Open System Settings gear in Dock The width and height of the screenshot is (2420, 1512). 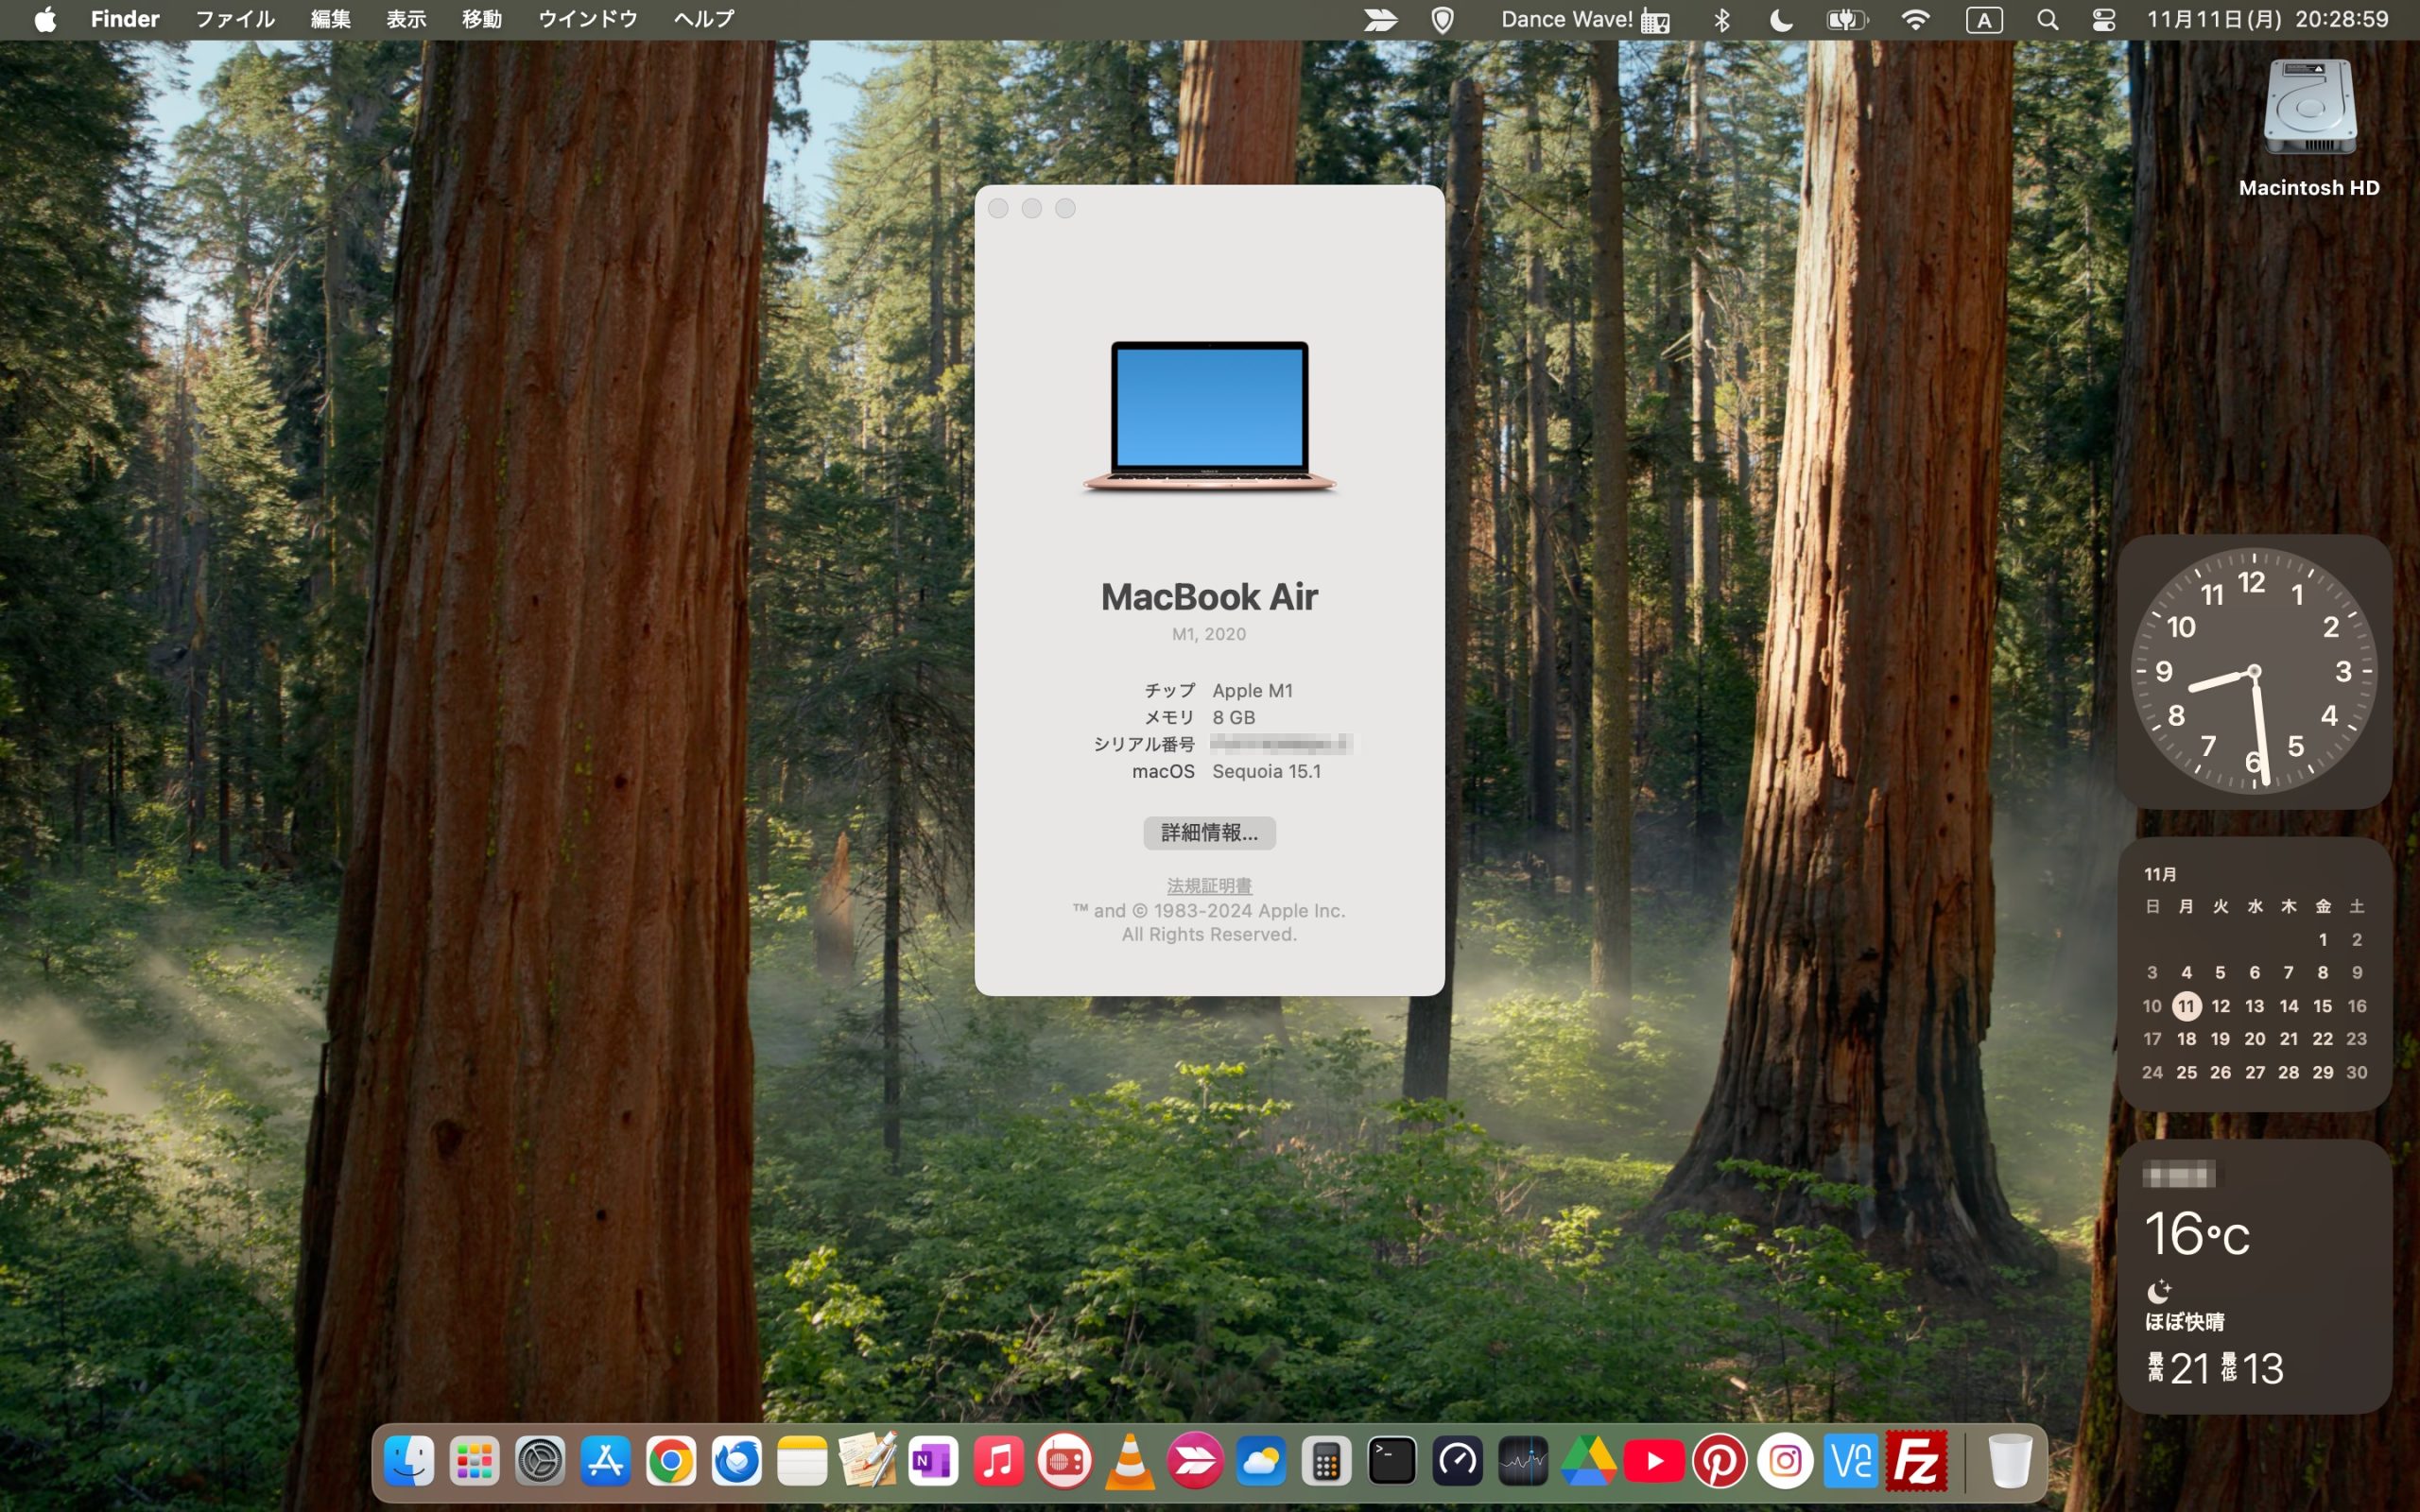coord(540,1462)
